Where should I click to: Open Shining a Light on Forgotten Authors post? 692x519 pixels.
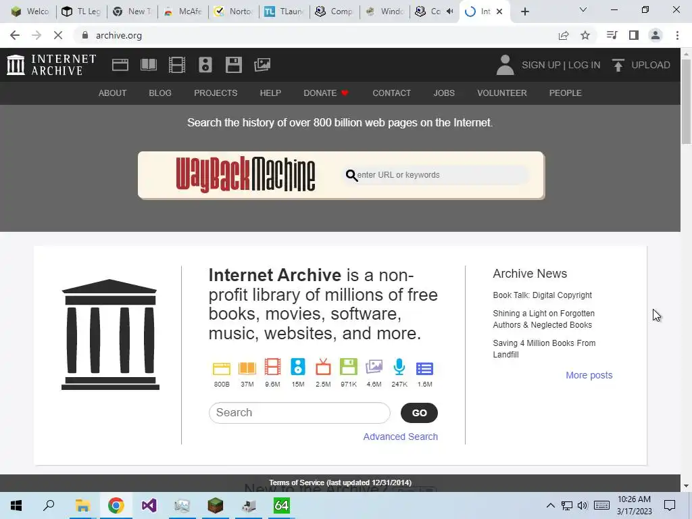(x=544, y=319)
